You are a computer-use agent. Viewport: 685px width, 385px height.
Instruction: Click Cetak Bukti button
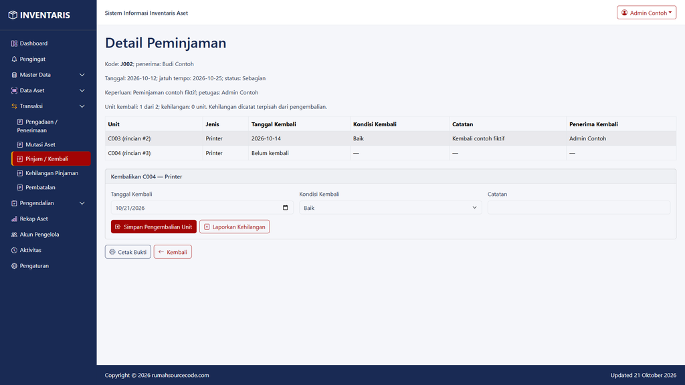tap(128, 252)
